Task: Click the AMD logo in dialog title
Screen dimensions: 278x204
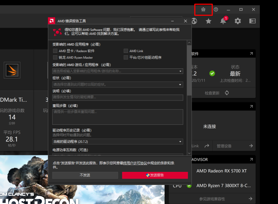Action: click(x=51, y=21)
